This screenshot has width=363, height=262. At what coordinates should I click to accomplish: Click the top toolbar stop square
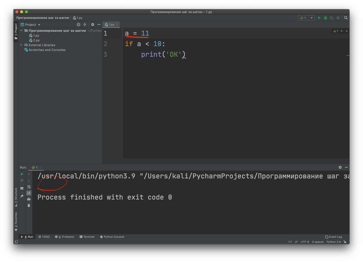(338, 18)
